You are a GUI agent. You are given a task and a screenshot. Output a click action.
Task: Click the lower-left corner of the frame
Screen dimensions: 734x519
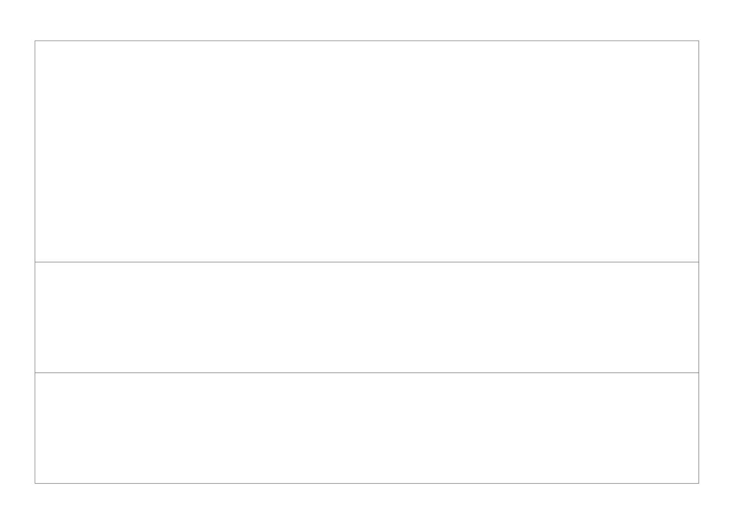tap(35, 483)
